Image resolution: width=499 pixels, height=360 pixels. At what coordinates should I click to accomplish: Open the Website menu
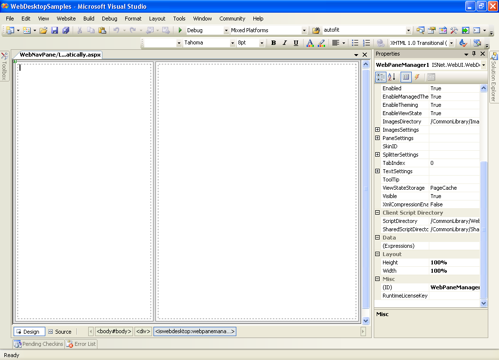point(66,19)
